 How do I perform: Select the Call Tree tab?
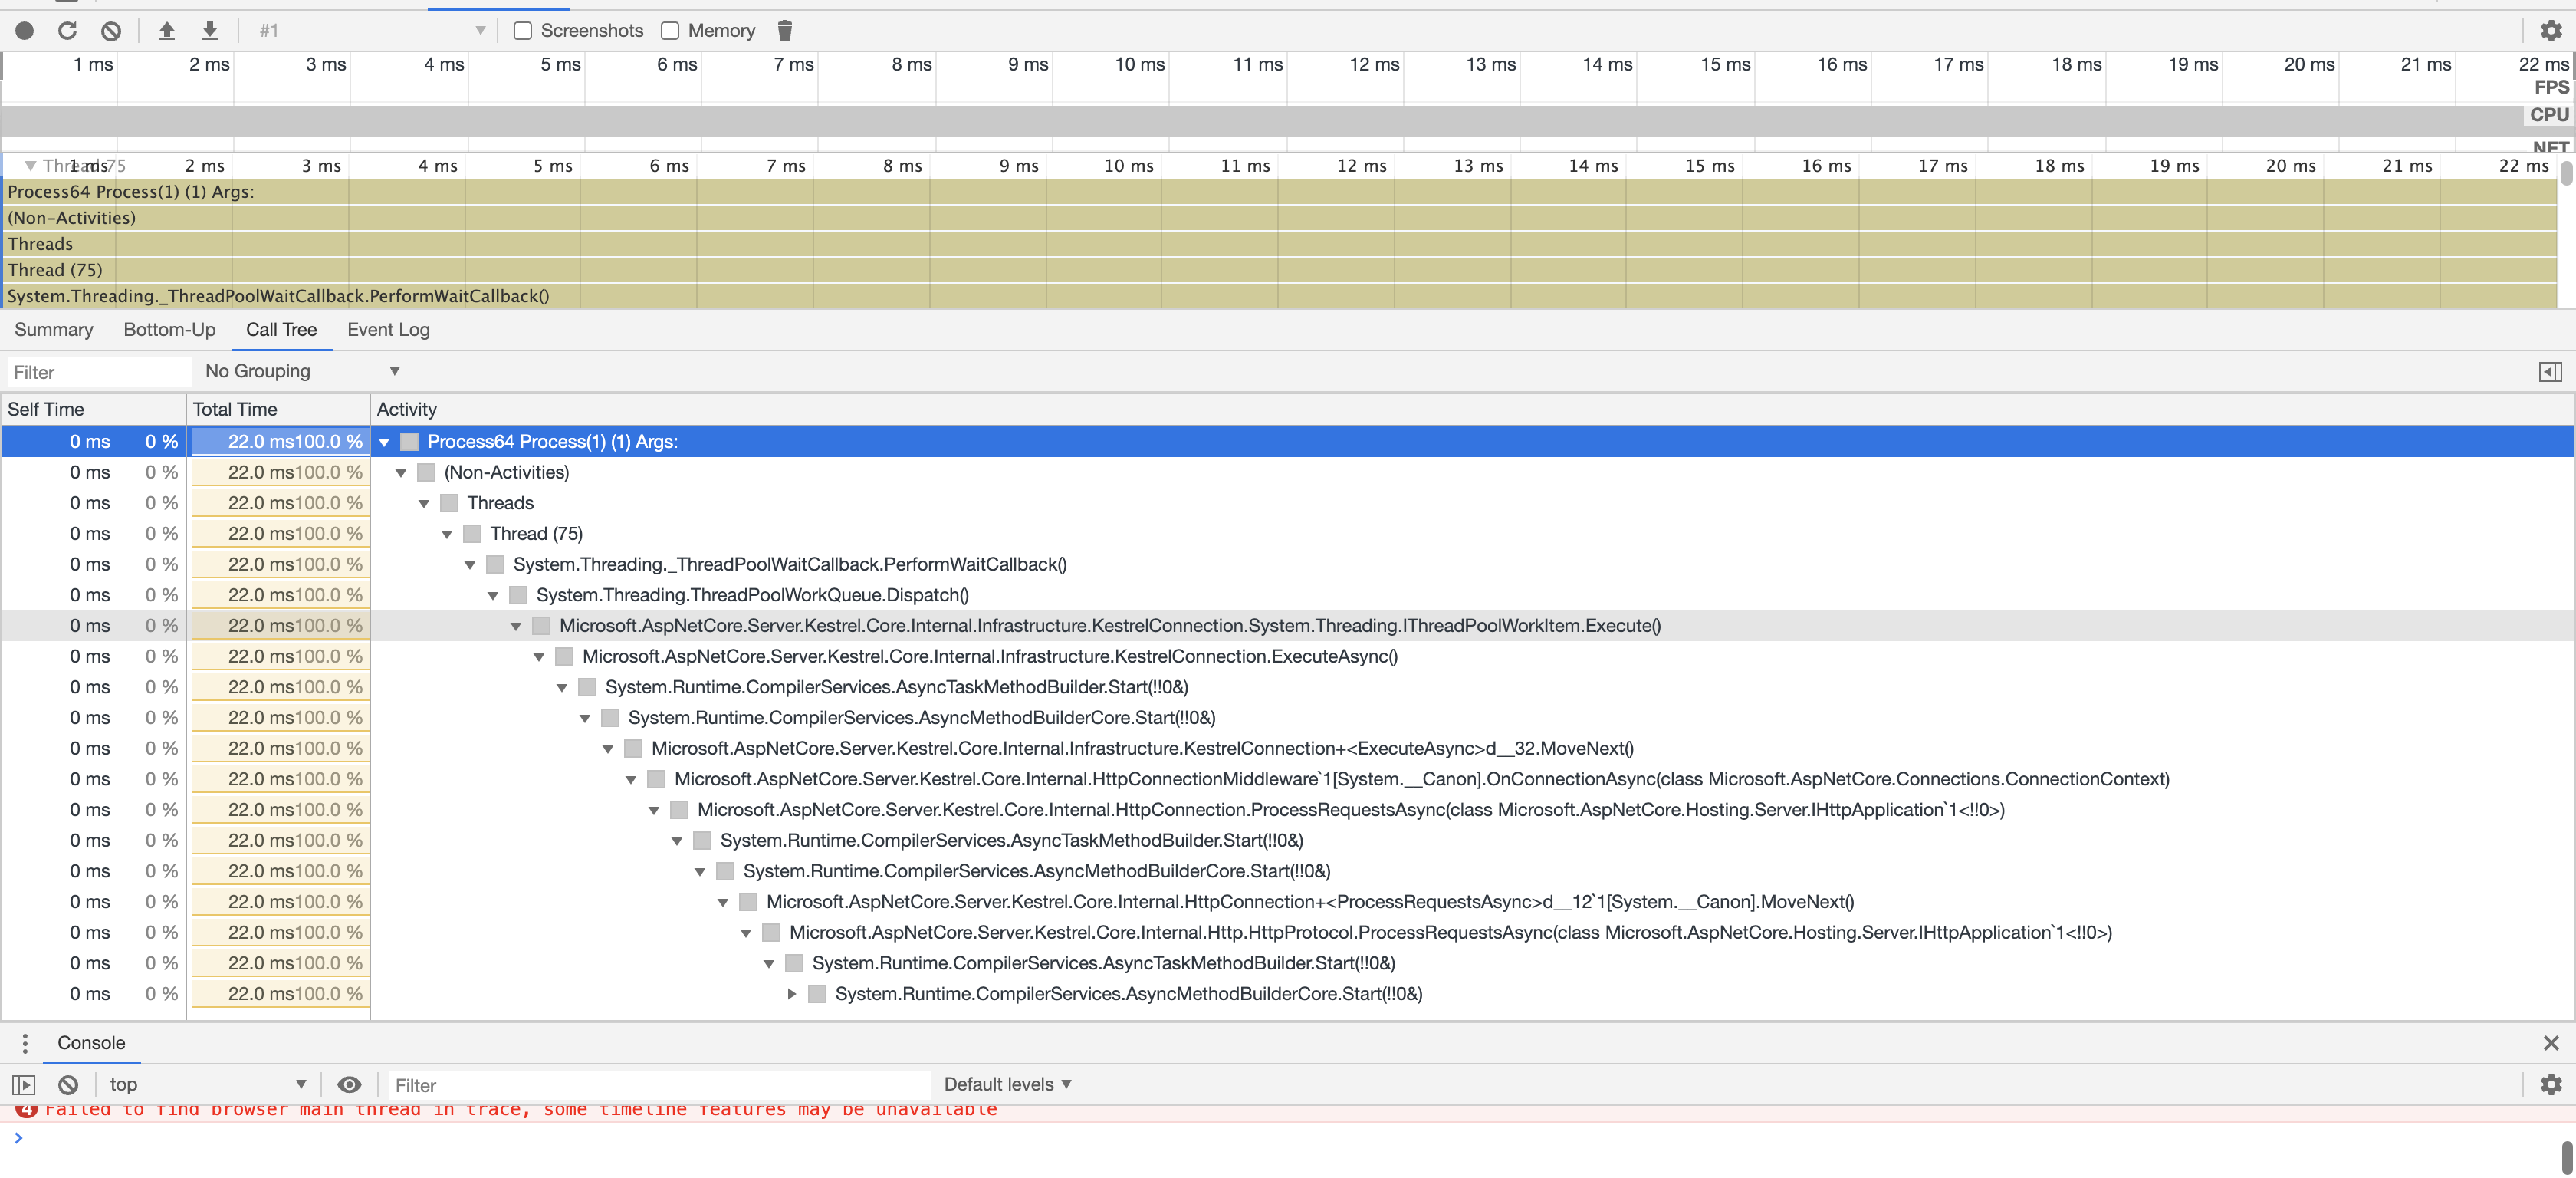point(281,330)
